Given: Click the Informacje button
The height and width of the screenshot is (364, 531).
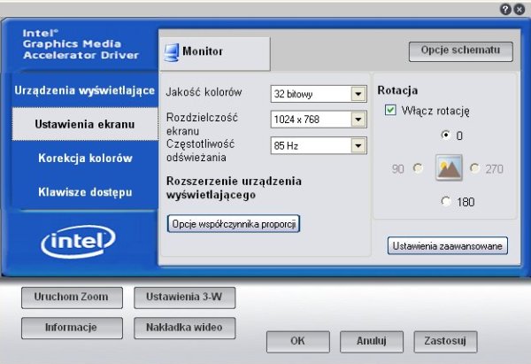Looking at the screenshot, I should pyautogui.click(x=72, y=328).
